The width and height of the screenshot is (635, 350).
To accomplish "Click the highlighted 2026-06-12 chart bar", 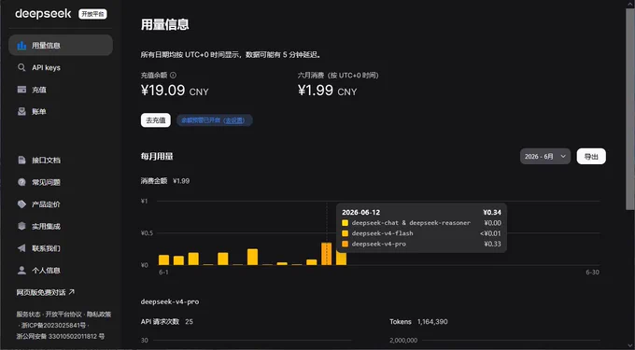I will pos(327,254).
